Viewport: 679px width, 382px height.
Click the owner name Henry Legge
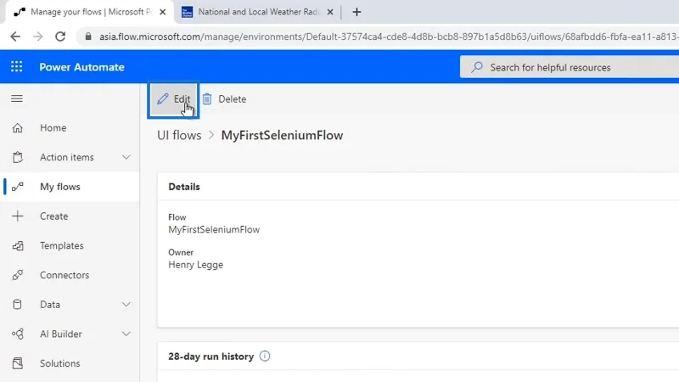pos(196,265)
